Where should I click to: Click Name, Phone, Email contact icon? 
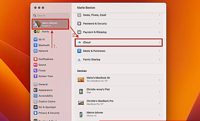[79, 15]
